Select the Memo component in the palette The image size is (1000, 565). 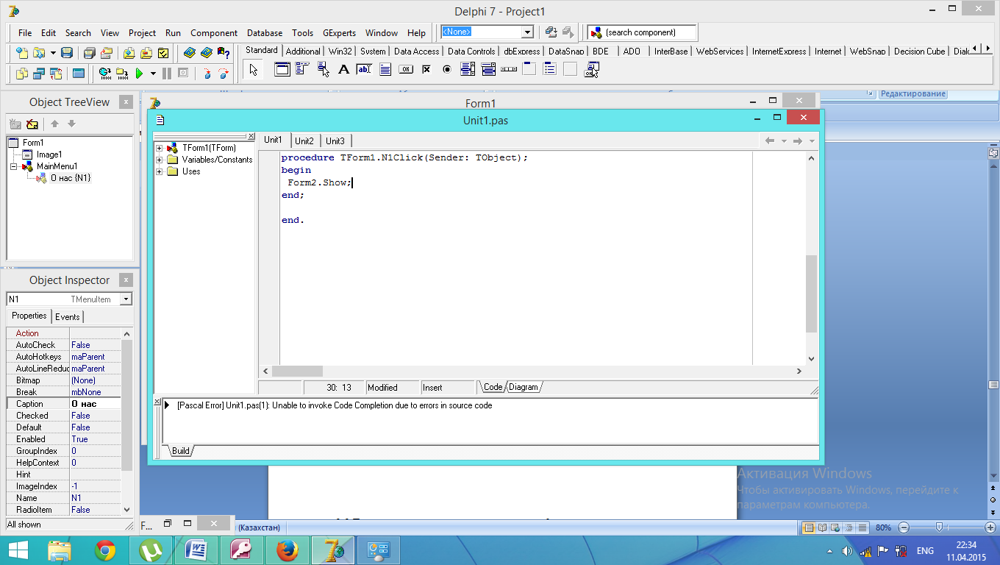385,70
